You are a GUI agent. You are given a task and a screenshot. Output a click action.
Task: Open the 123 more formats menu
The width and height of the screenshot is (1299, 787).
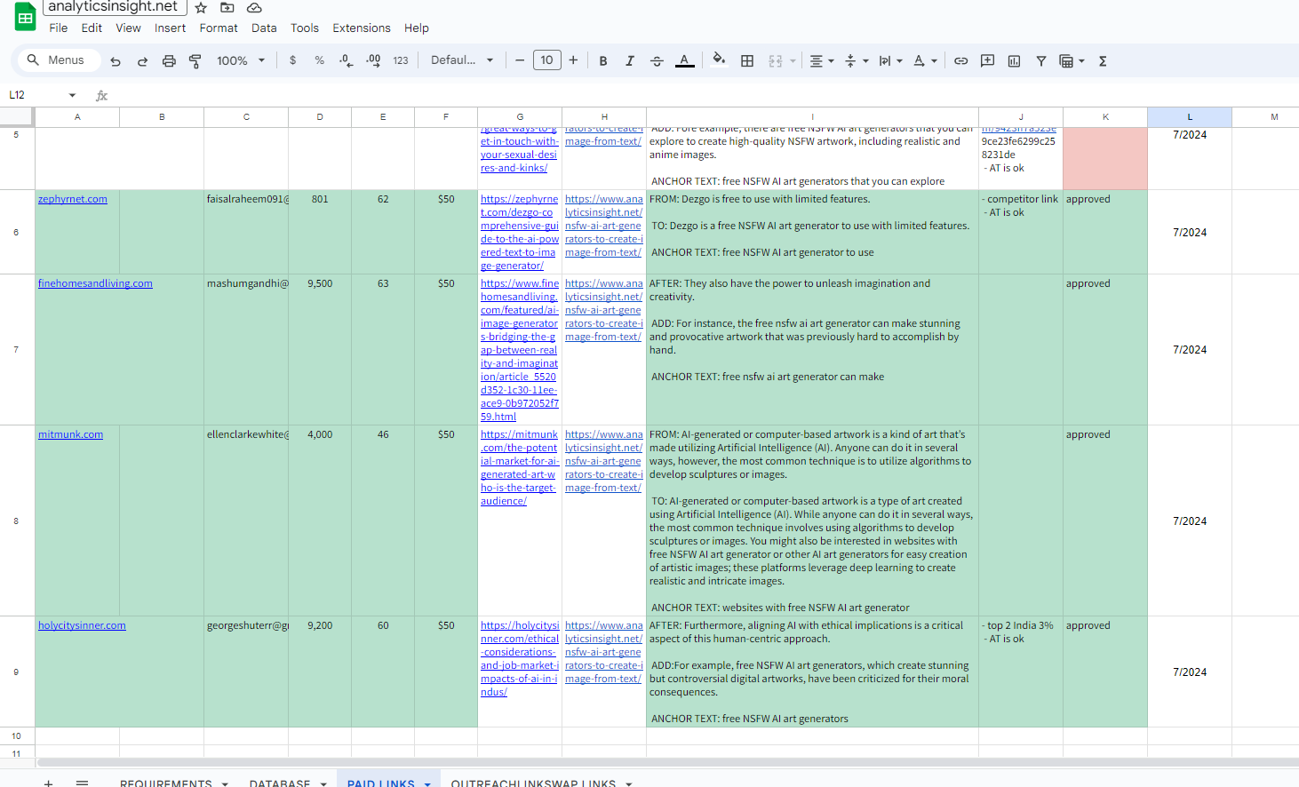click(x=401, y=60)
